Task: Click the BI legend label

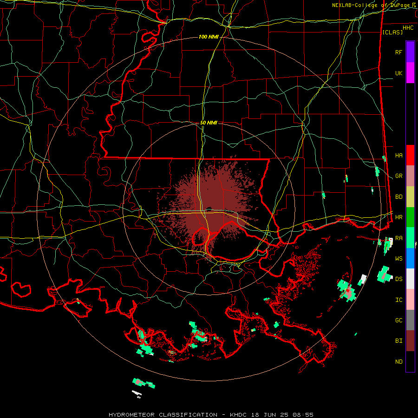Action: [398, 341]
